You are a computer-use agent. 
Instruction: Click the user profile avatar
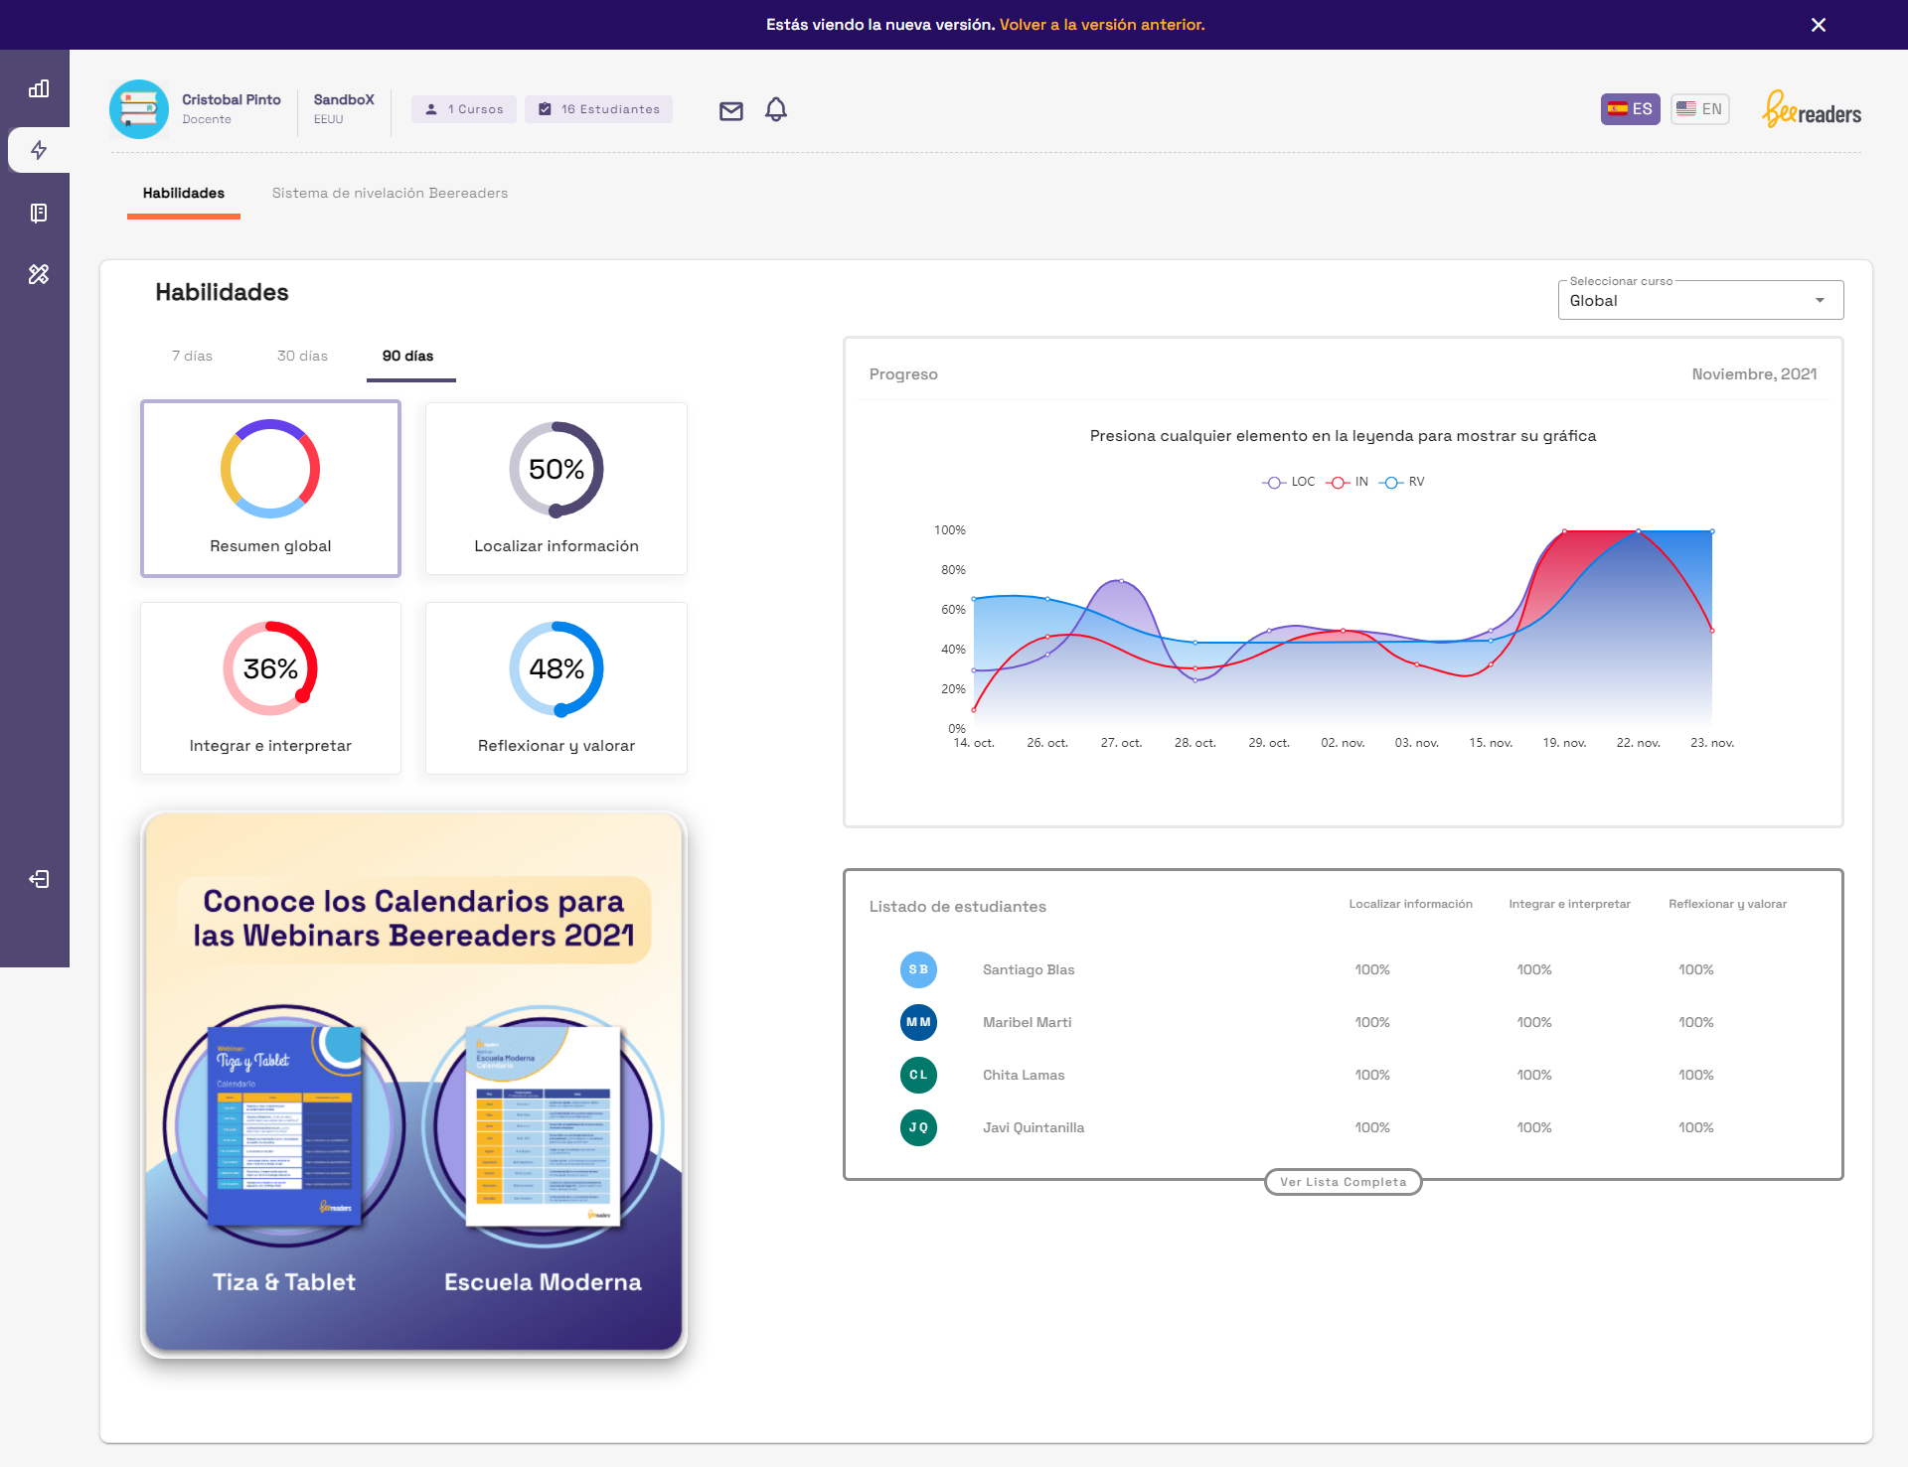click(139, 109)
